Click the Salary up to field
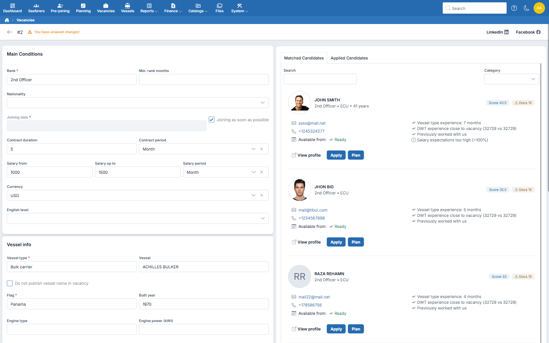The width and height of the screenshot is (549, 343). pos(138,172)
